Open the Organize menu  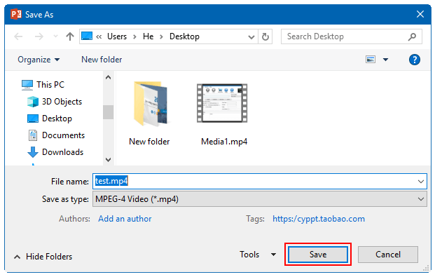39,60
